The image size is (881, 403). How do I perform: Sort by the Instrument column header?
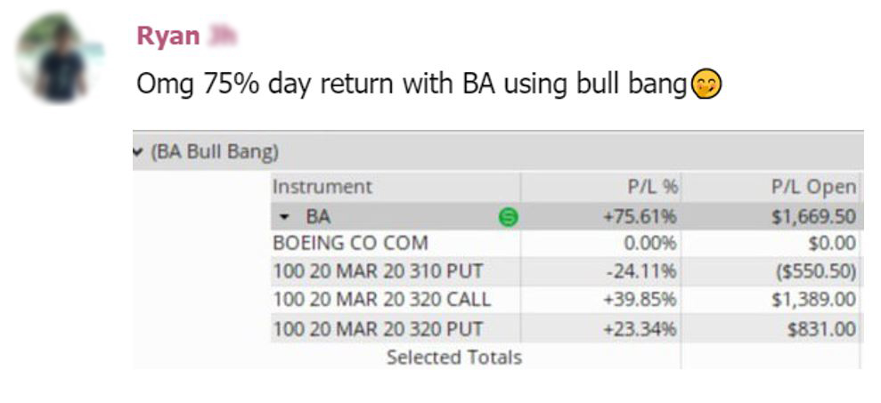point(322,186)
